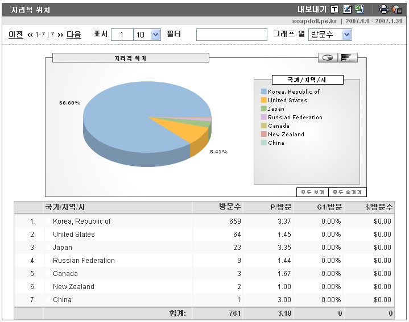409x322 pixels.
Task: Select Russian Federation in the table
Action: [x=84, y=260]
